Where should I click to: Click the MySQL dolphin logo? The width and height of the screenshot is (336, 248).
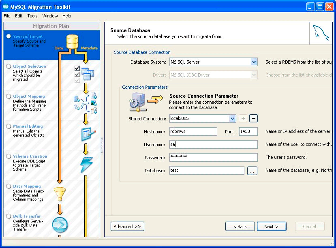point(321,33)
